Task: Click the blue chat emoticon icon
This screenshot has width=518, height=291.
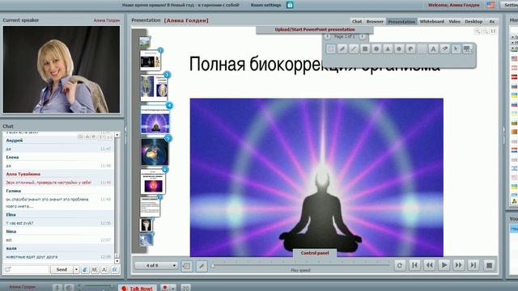Action: (85, 269)
